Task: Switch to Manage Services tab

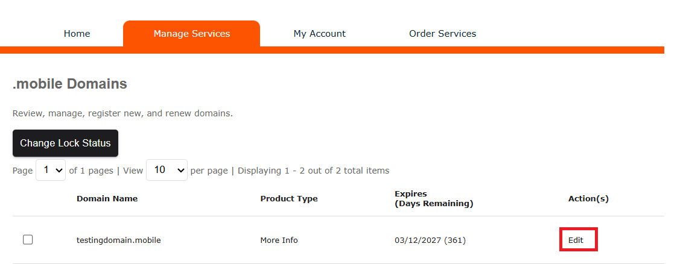Action: pyautogui.click(x=191, y=34)
